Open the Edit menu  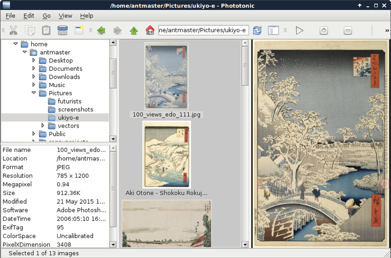click(29, 16)
